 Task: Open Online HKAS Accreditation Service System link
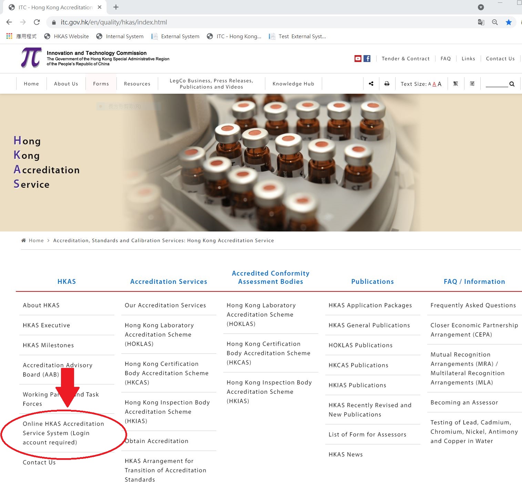click(x=63, y=433)
